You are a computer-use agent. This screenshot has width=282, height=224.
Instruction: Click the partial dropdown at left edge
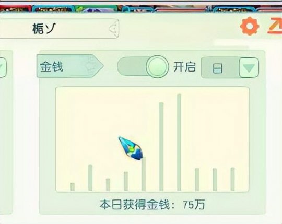[3, 67]
